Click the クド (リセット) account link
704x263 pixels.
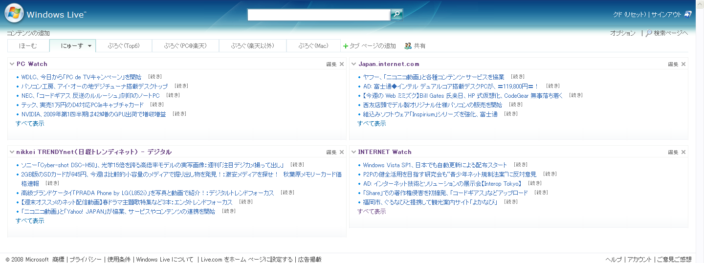630,15
